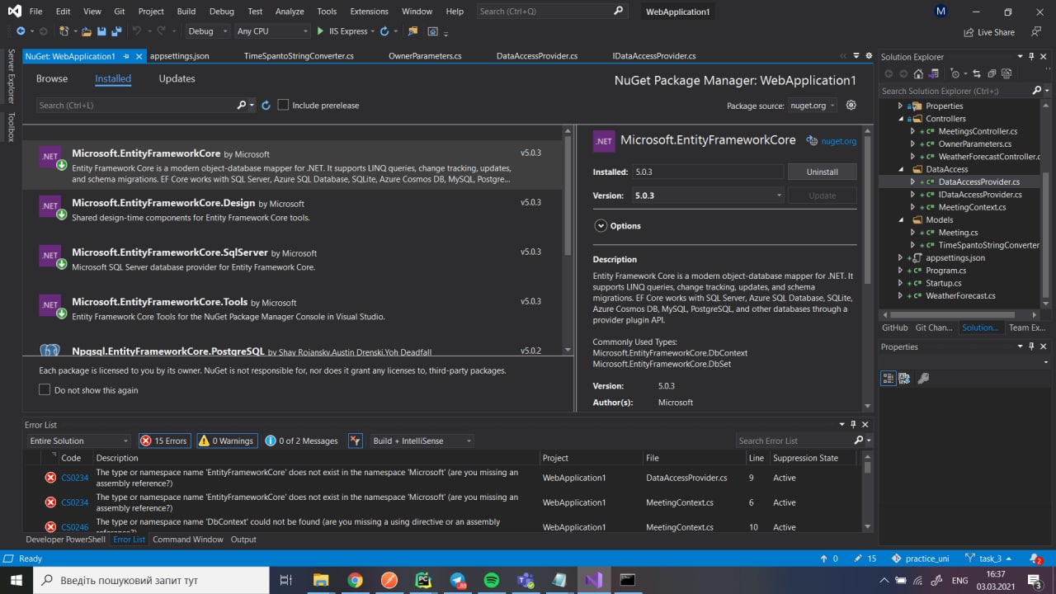Select Startup.cs in Solution Explorer

[944, 283]
